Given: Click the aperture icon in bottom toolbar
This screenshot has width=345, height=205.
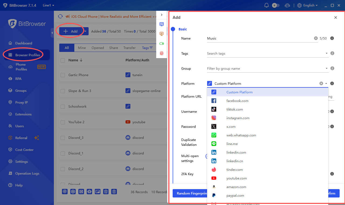Looking at the screenshot, I should (65, 192).
